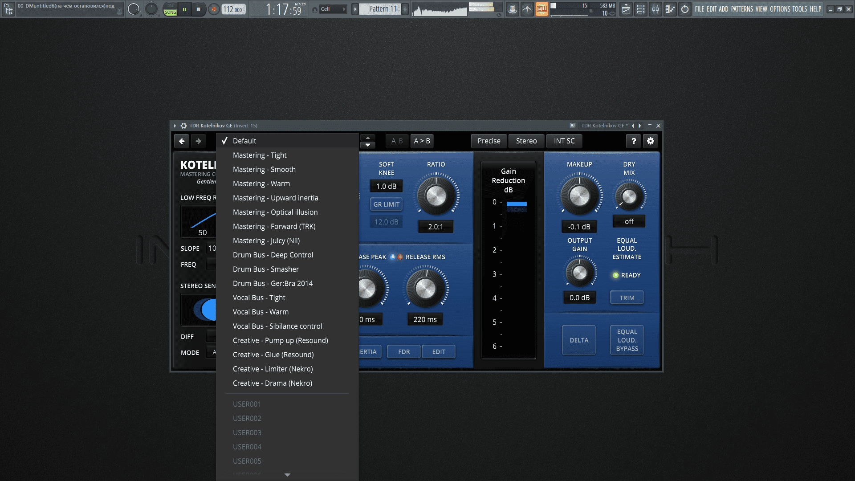This screenshot has height=481, width=855.
Task: Open the Playlist window icon in top toolbar
Action: click(626, 9)
